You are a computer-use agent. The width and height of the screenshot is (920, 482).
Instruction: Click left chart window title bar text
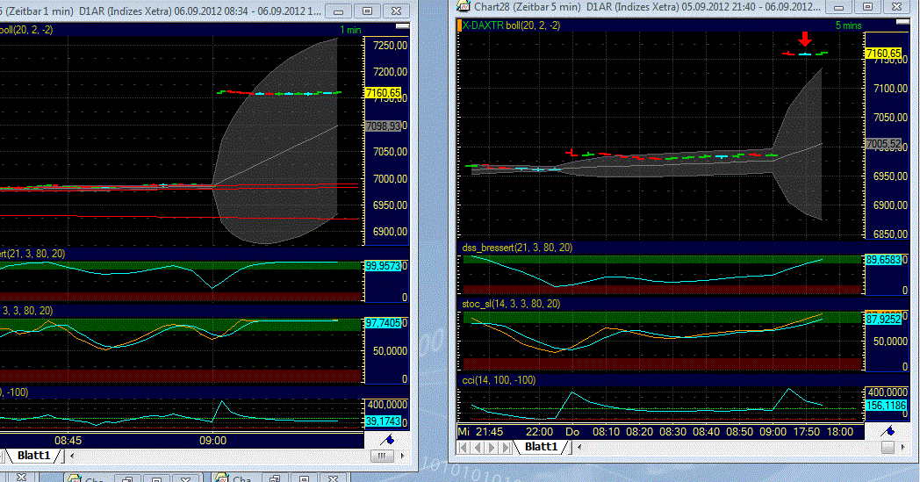coord(161,11)
